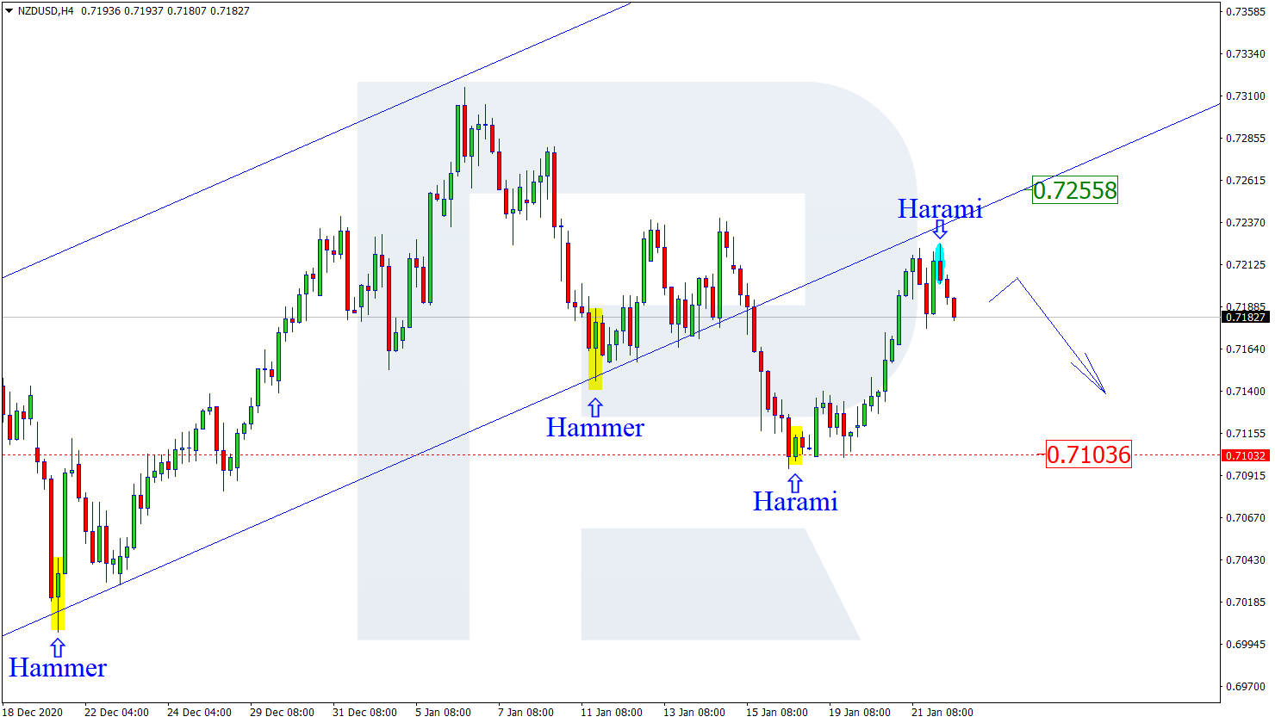Select the green 0.72558 price label
The image size is (1275, 723).
(x=1074, y=190)
